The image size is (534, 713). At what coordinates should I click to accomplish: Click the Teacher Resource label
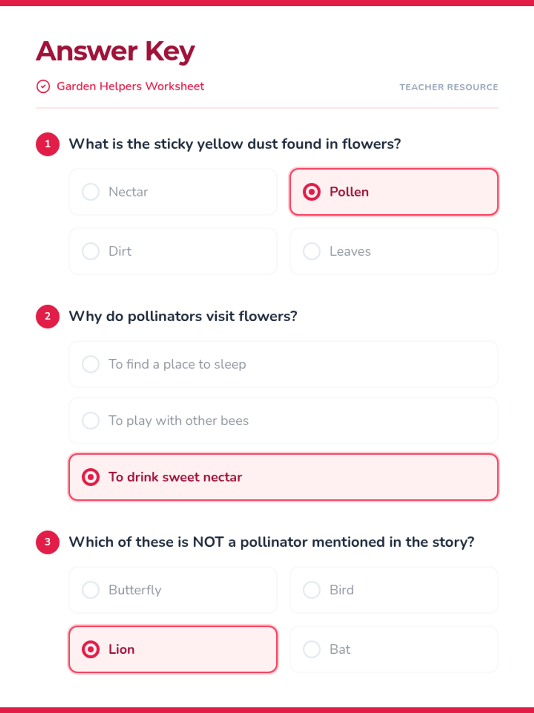pos(449,87)
